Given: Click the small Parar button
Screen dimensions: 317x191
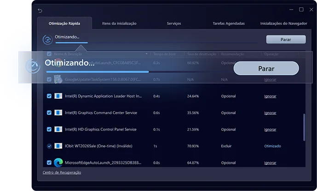Looking at the screenshot, I should coord(286,39).
